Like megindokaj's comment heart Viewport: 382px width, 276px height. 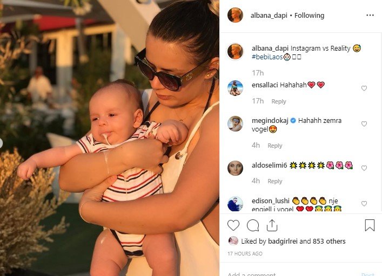pyautogui.click(x=364, y=124)
